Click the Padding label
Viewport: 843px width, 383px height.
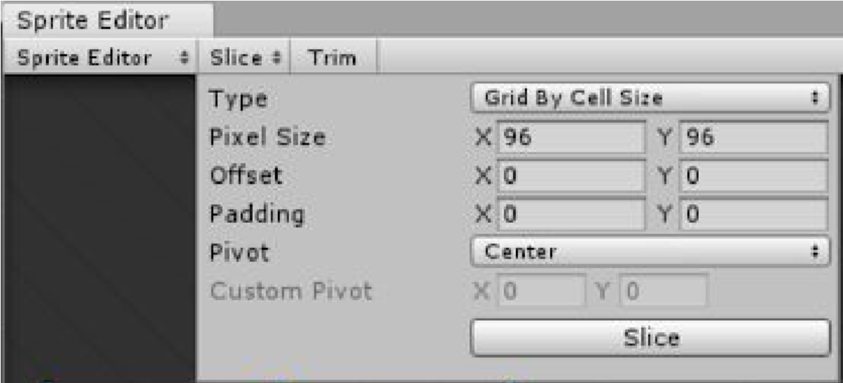tap(257, 214)
